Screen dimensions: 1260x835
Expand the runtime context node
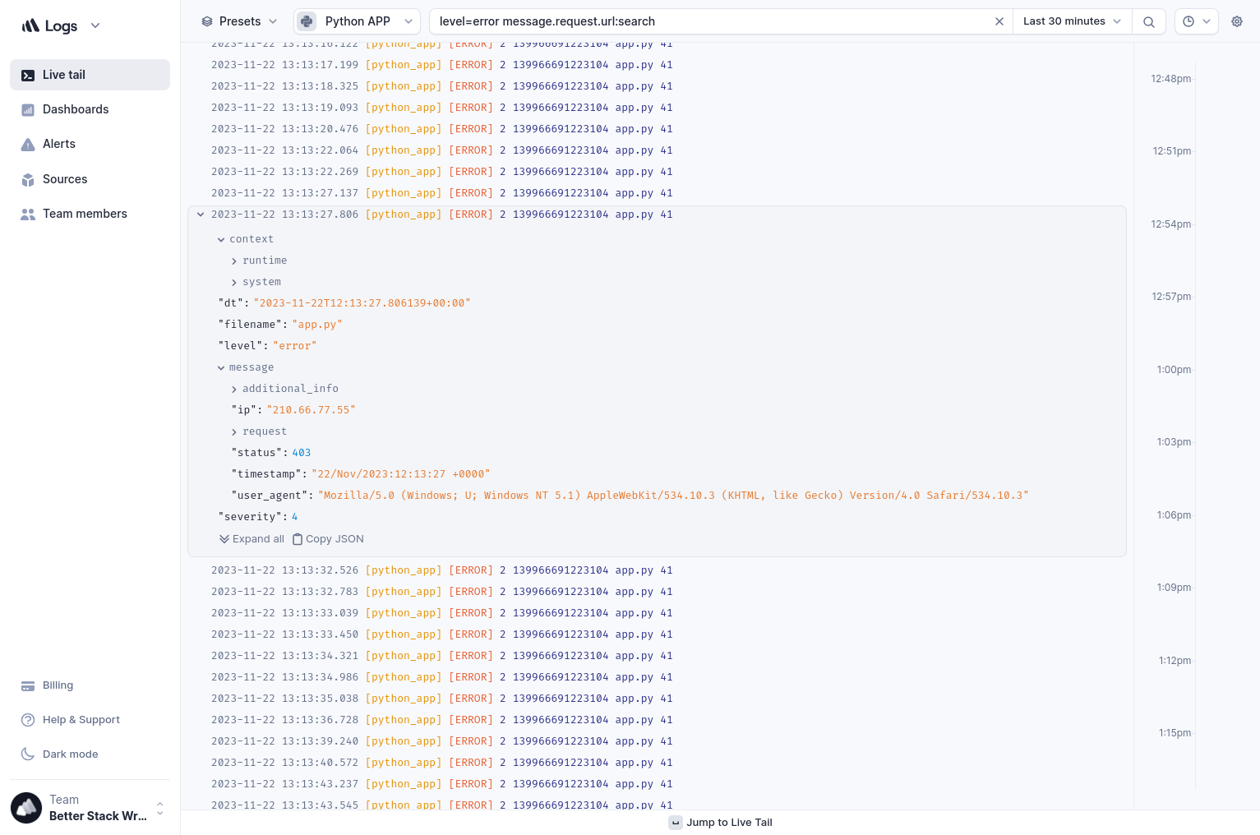[x=234, y=261]
